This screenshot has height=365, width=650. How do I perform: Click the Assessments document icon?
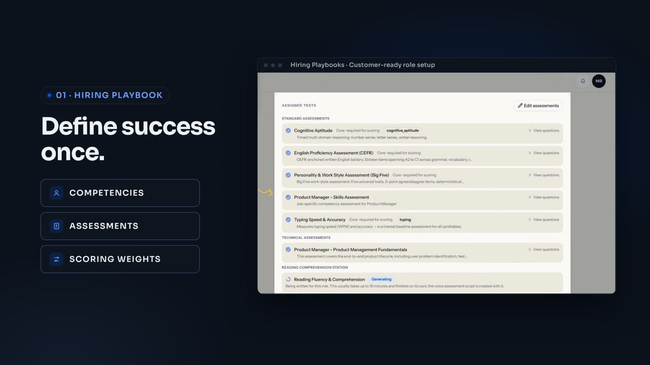coord(56,226)
